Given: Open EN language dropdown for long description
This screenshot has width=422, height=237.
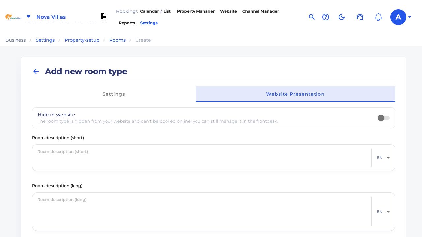Looking at the screenshot, I should pos(383,212).
